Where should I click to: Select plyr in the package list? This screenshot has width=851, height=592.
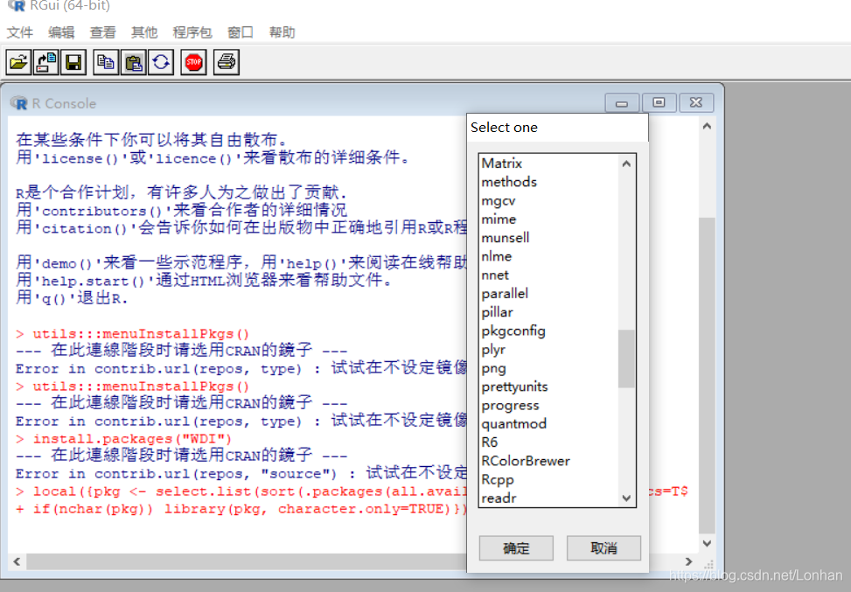(548, 350)
